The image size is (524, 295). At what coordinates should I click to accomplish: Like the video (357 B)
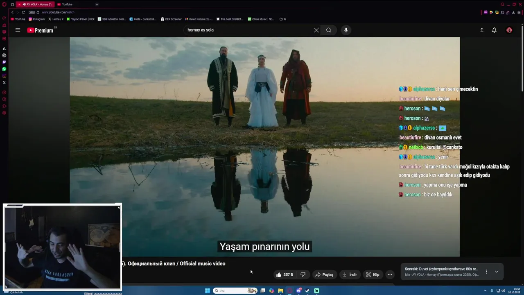point(285,275)
